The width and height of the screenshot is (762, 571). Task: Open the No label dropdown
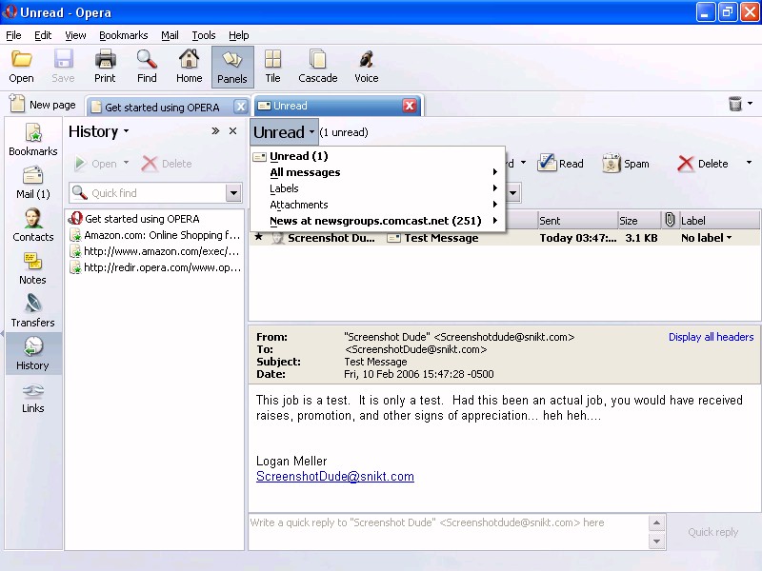[707, 238]
